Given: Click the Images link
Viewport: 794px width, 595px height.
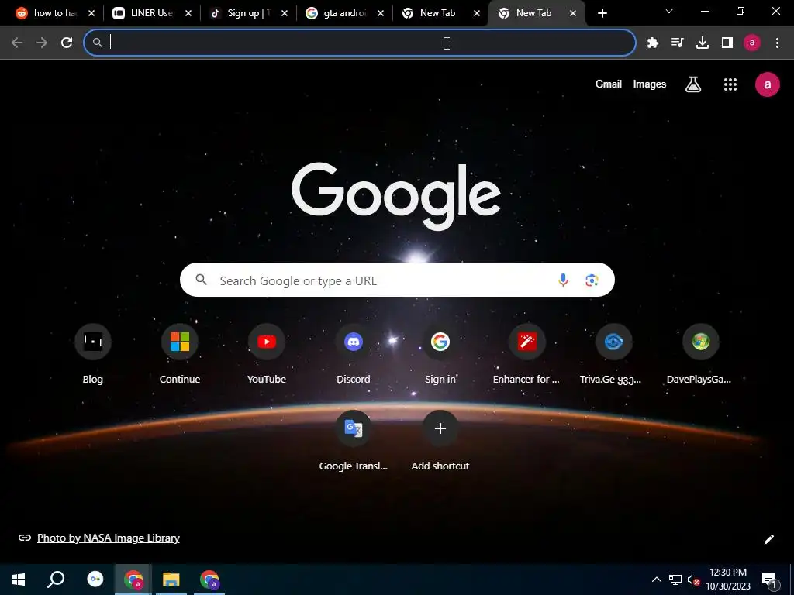Looking at the screenshot, I should click(x=649, y=84).
